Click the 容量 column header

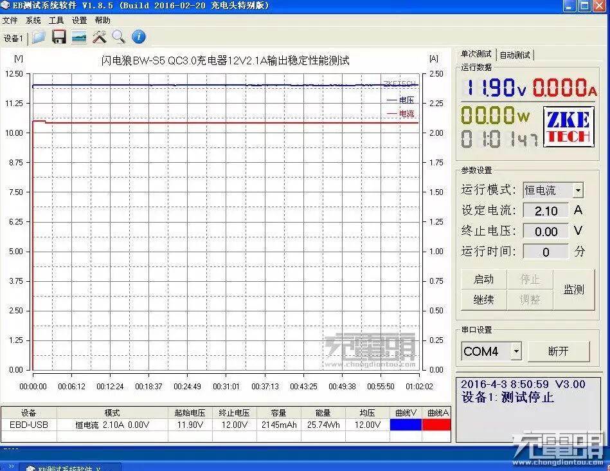[x=279, y=412]
